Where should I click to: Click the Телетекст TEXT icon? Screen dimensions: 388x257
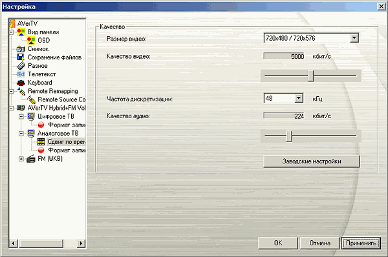click(x=21, y=74)
